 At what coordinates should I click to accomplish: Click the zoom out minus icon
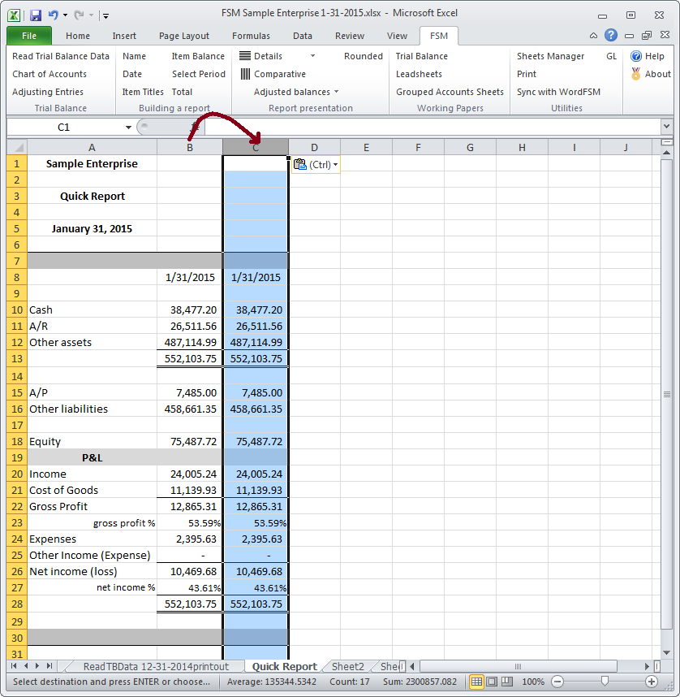click(x=558, y=682)
